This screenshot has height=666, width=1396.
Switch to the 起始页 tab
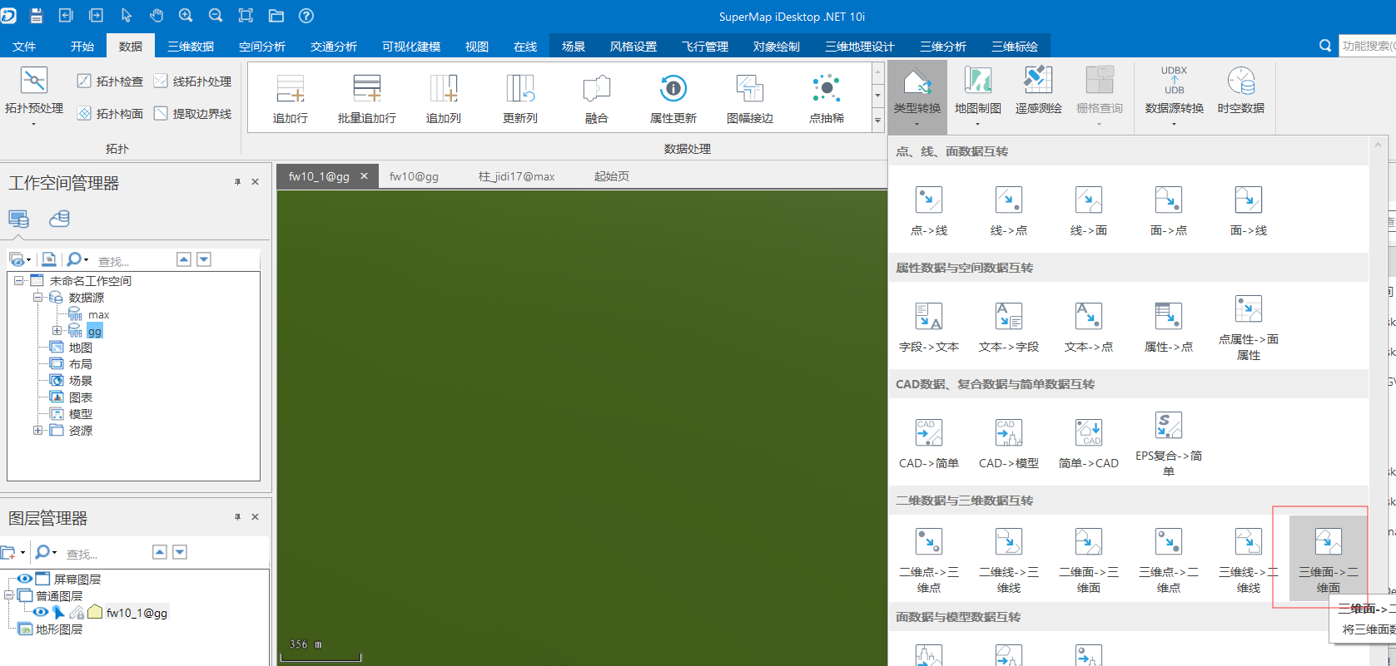[x=612, y=176]
